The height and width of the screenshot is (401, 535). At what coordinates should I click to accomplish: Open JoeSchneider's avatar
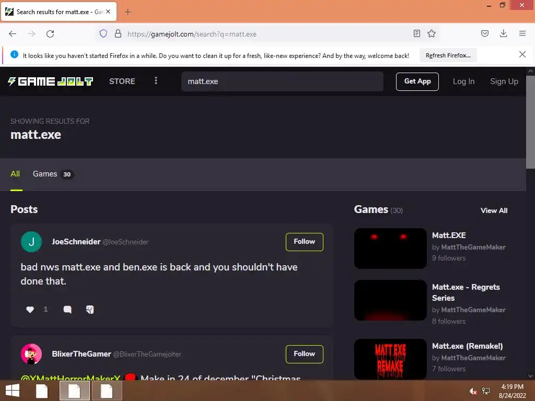click(31, 242)
